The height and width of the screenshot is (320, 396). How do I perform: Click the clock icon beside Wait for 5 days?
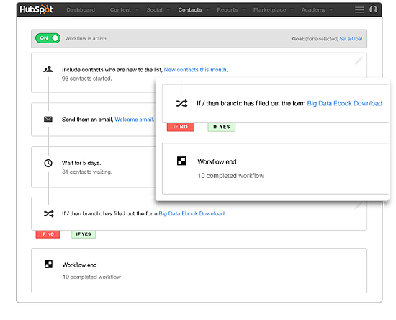48,163
